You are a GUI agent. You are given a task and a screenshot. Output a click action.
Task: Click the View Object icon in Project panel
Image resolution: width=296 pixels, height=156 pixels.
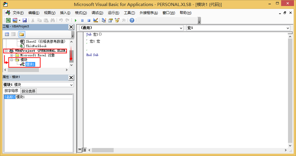(x=13, y=34)
